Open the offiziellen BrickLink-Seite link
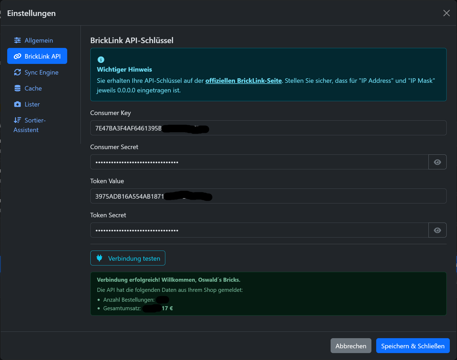The image size is (457, 360). coord(243,81)
